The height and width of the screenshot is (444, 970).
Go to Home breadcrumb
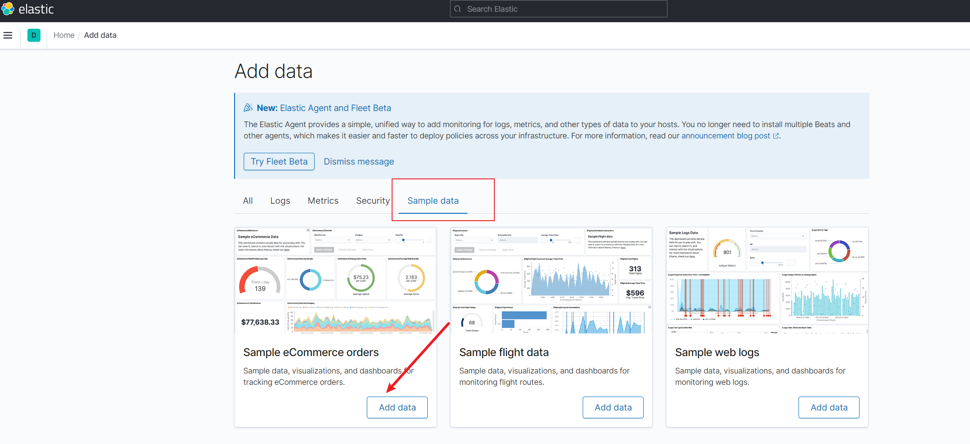[x=64, y=35]
